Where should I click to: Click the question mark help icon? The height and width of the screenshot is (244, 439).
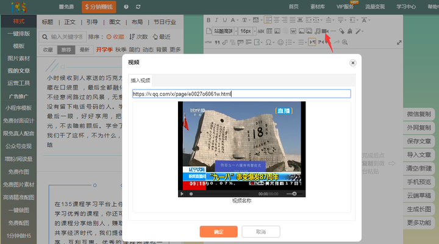pos(126,7)
